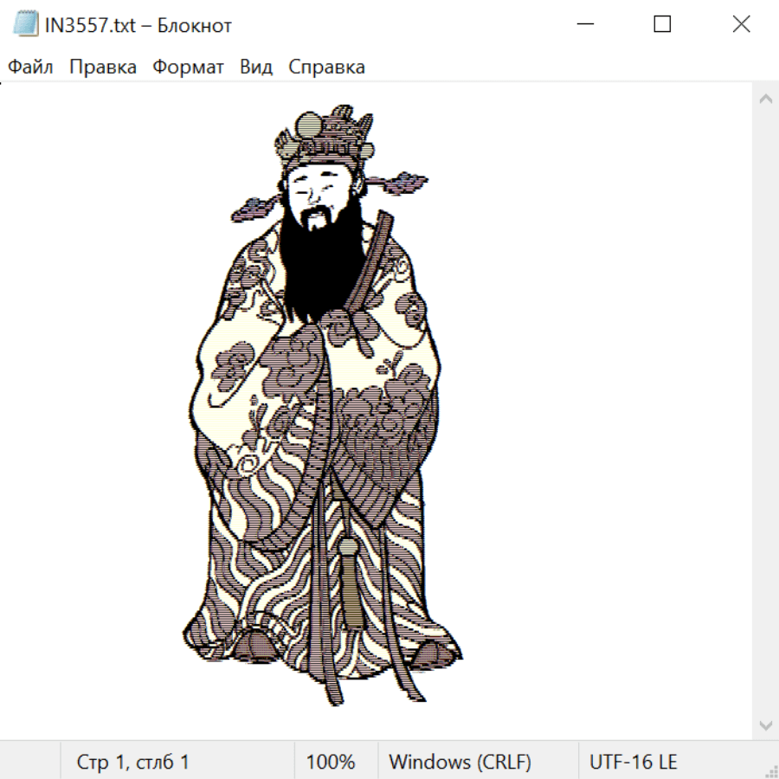Maximize the Блокнот window
The height and width of the screenshot is (779, 779).
662,25
